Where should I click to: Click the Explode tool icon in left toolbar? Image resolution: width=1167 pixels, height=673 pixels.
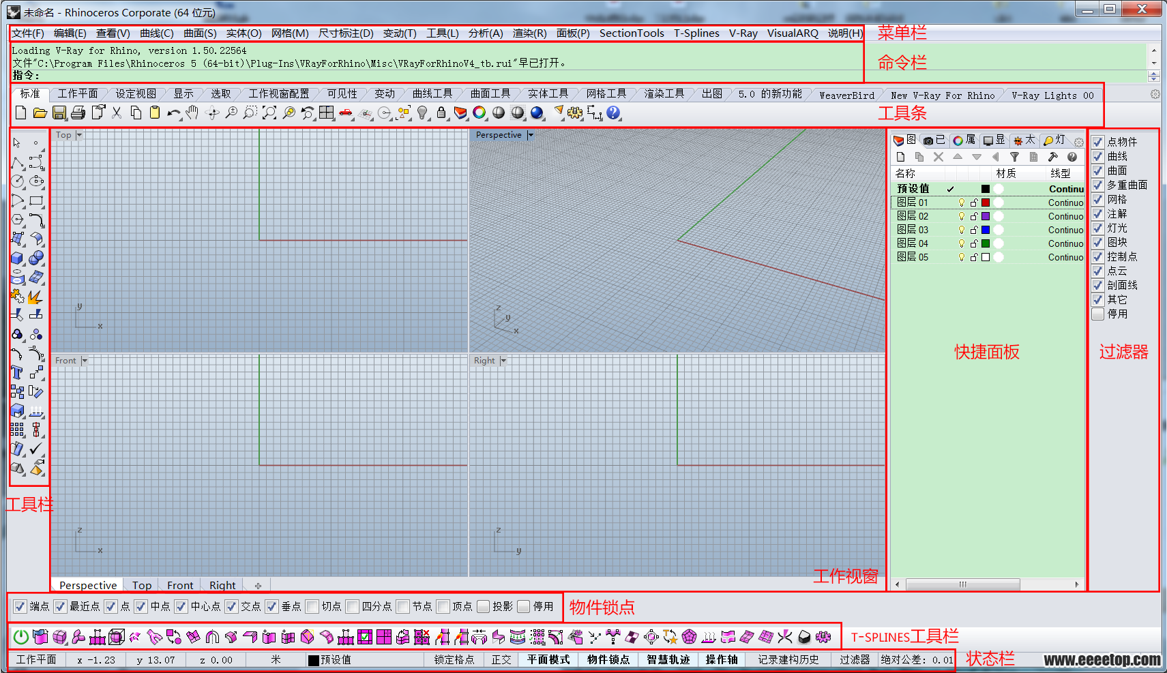click(x=36, y=297)
